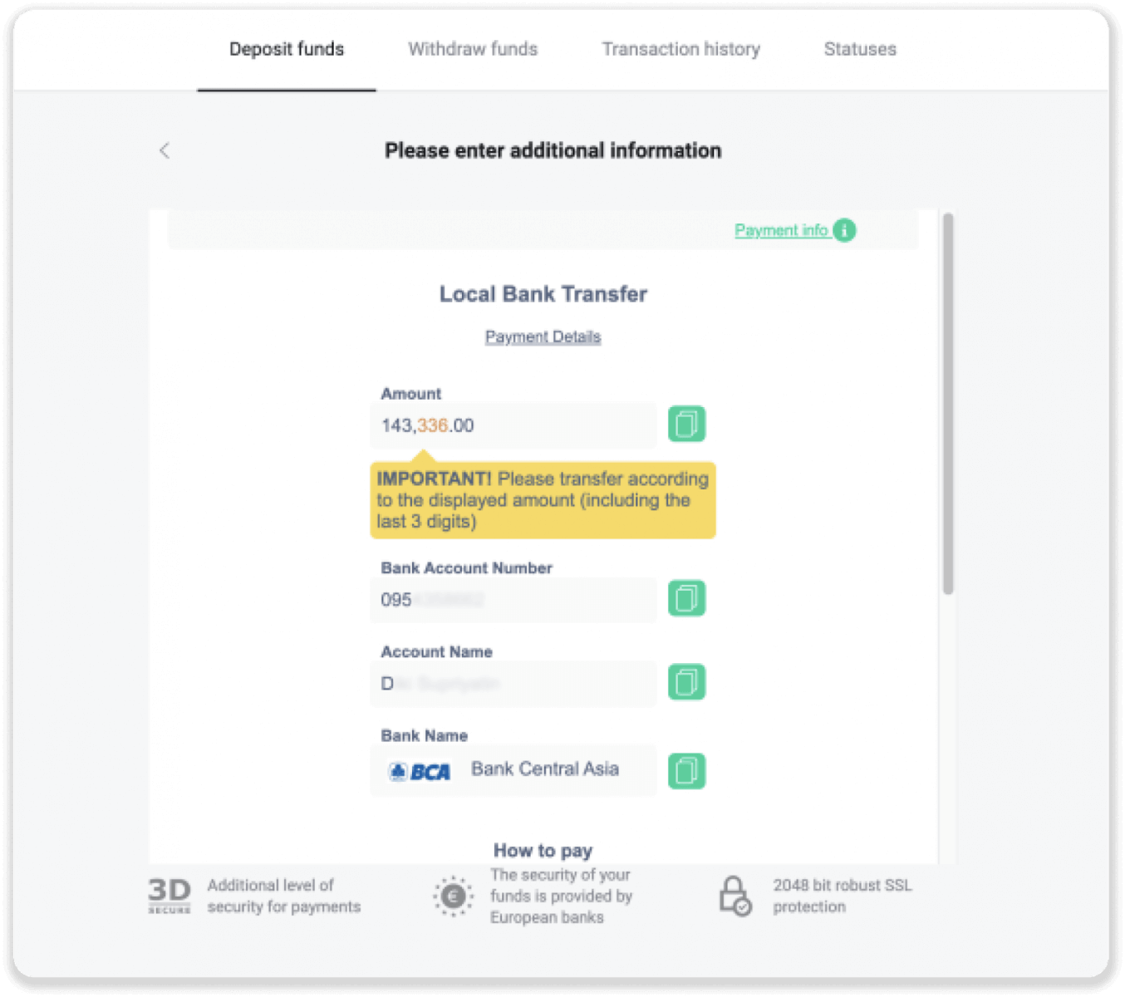Viewport: 1125px width, 997px height.
Task: Click the Bank Account Number label
Action: (x=466, y=567)
